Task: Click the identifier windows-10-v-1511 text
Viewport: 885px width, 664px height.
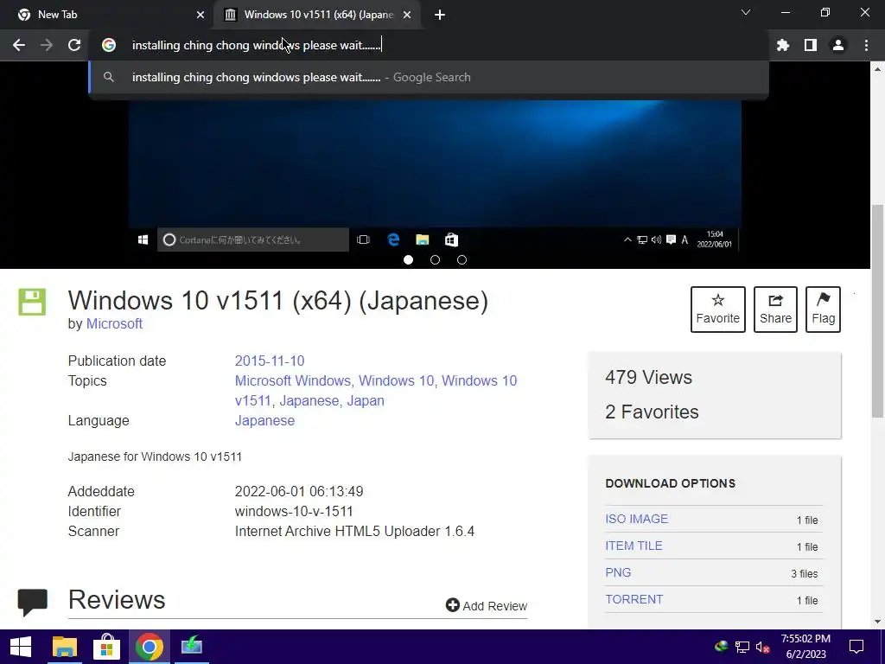Action: click(x=294, y=512)
